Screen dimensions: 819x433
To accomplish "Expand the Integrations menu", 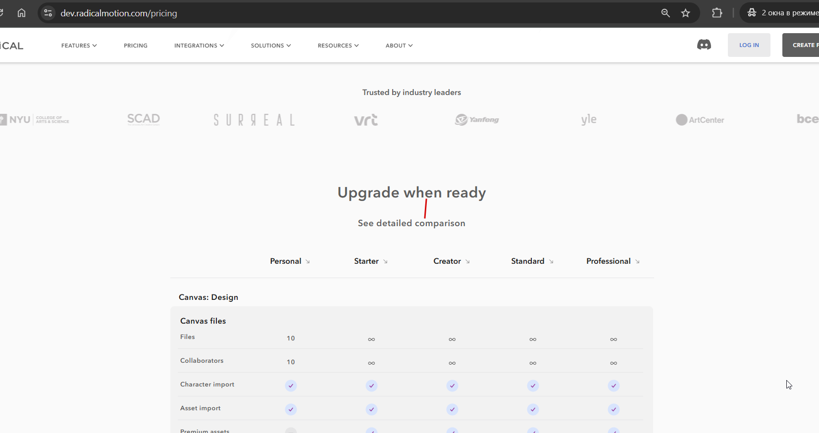I will pyautogui.click(x=199, y=46).
